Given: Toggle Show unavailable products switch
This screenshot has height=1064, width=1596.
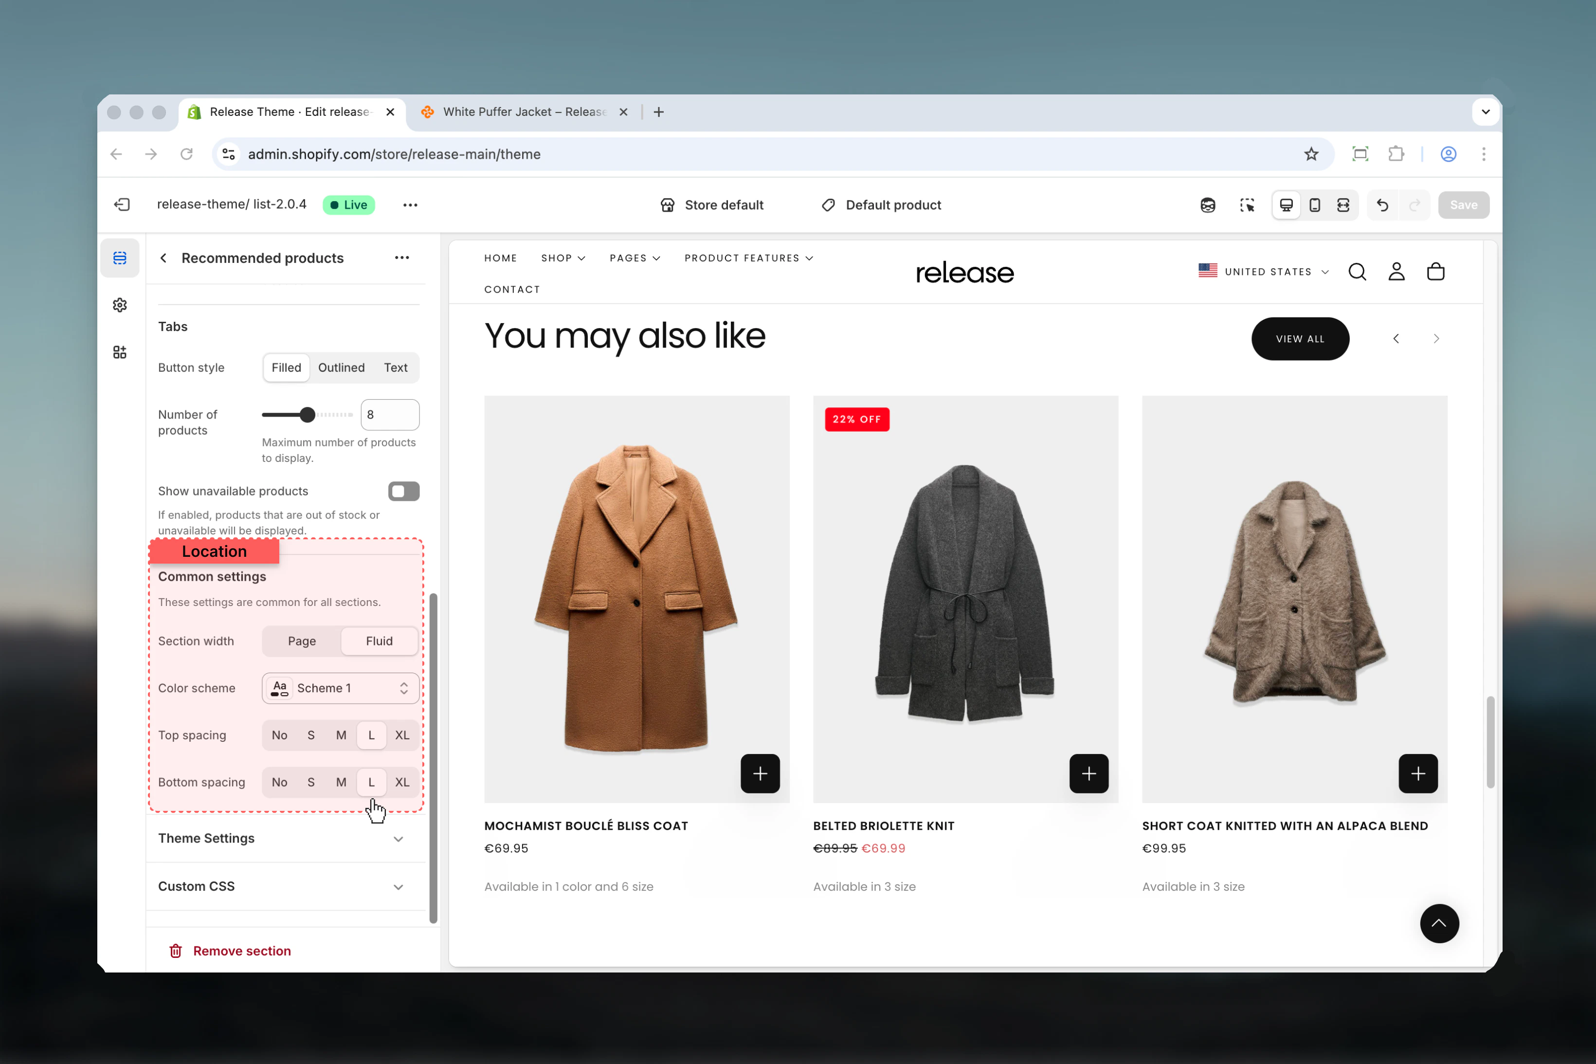Looking at the screenshot, I should click(x=403, y=491).
